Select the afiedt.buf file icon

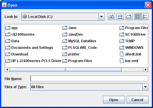click(x=122, y=54)
